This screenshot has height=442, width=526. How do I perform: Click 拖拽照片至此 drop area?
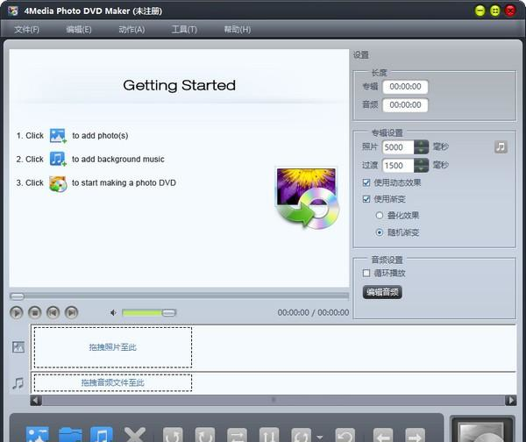(x=113, y=347)
